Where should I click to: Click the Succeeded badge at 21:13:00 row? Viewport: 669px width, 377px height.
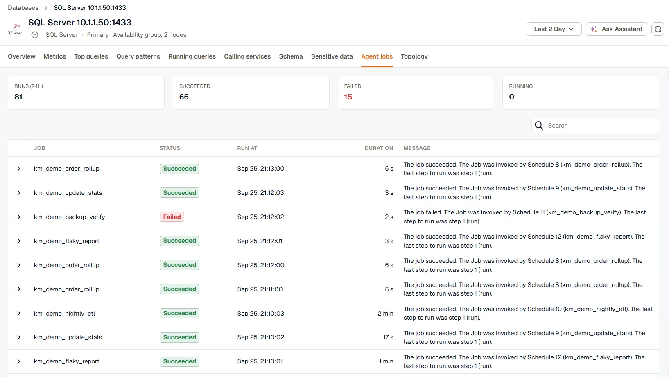[179, 169]
